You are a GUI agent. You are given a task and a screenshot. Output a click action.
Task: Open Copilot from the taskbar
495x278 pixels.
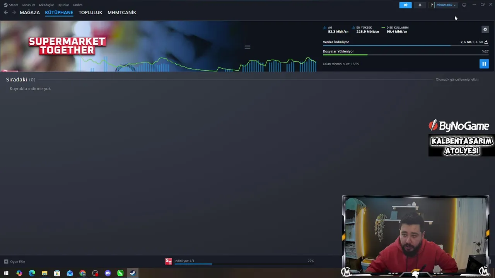[x=19, y=273]
